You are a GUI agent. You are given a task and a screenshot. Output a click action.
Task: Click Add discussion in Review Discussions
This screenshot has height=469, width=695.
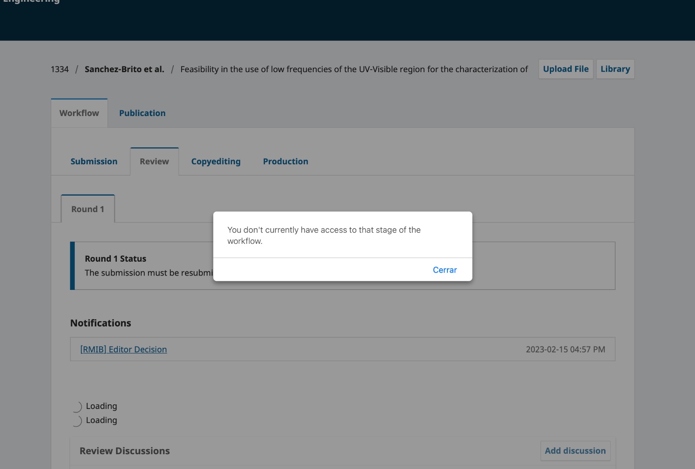575,451
